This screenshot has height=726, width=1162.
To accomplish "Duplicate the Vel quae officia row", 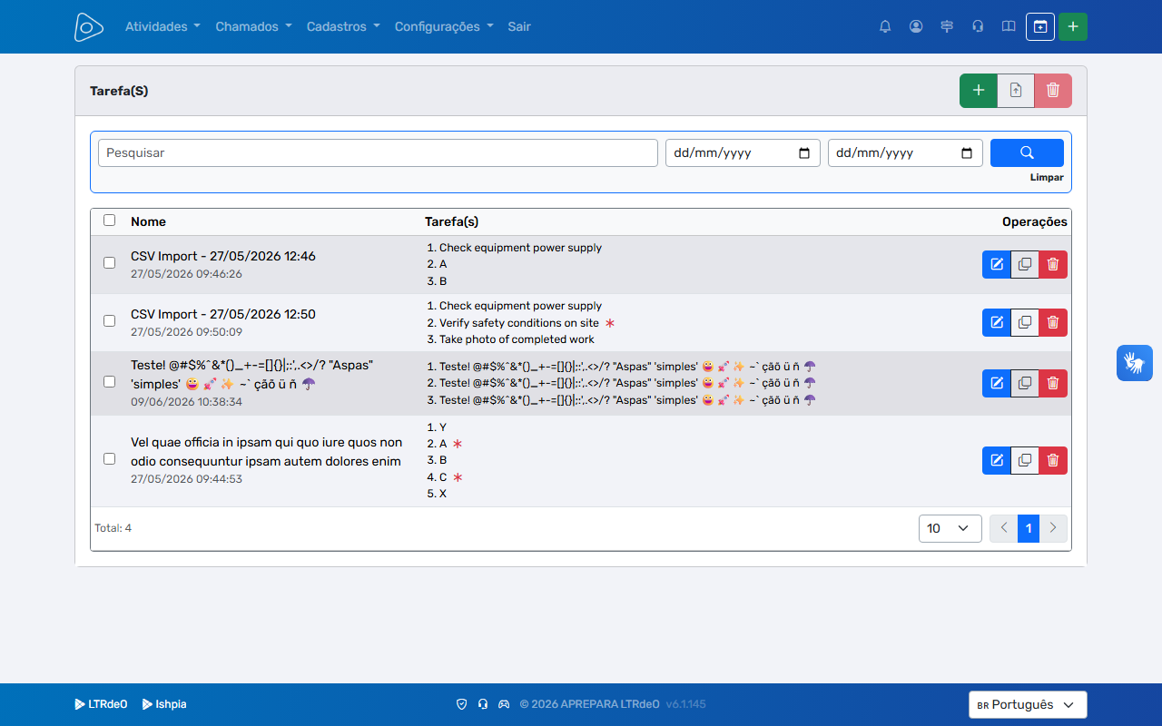I will coord(1025,460).
